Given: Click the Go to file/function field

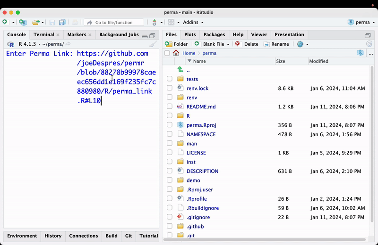Looking at the screenshot, I should (x=114, y=22).
